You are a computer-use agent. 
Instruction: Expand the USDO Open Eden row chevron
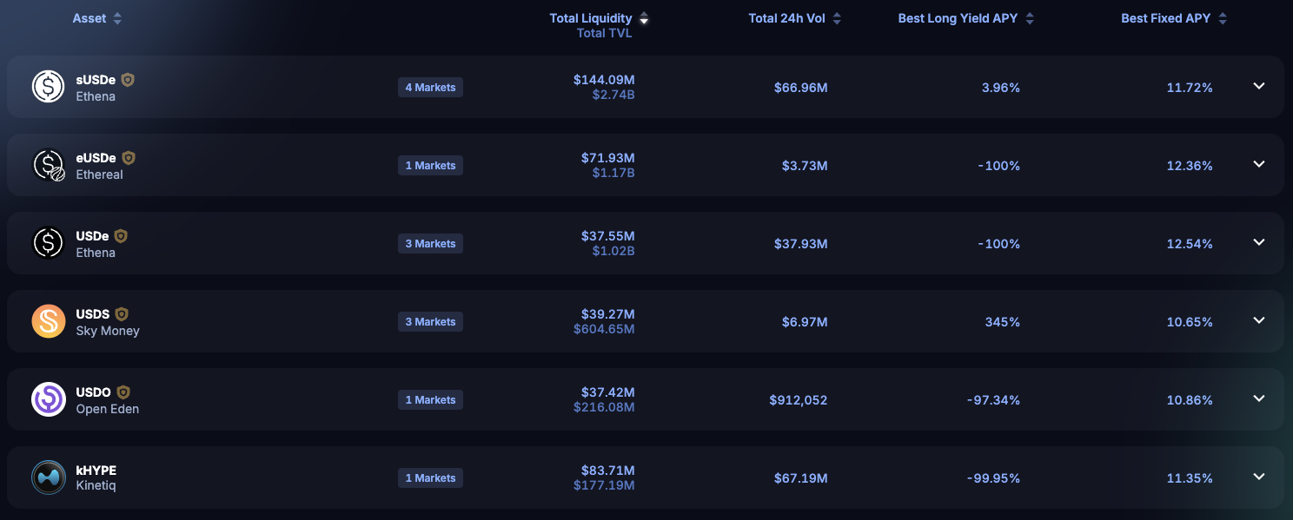coord(1259,398)
